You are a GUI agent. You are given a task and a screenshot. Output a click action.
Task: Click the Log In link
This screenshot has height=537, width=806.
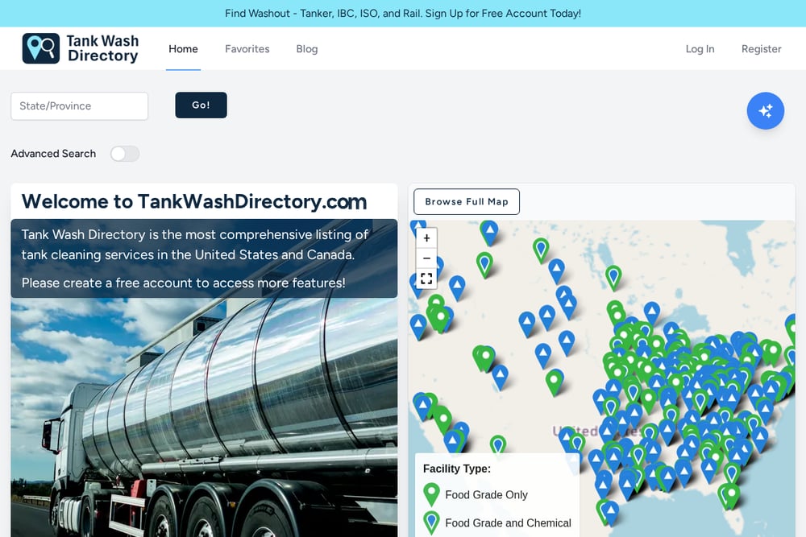(x=700, y=49)
